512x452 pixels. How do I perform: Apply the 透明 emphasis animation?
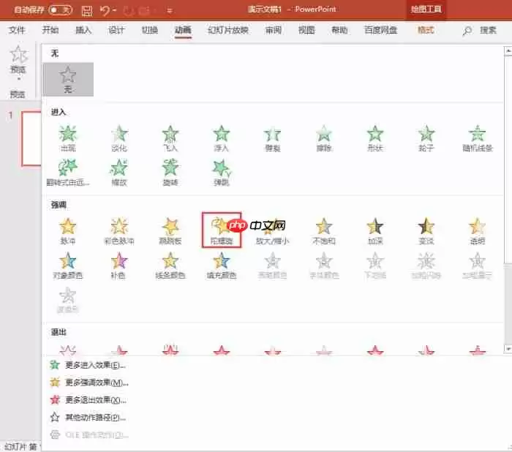click(478, 231)
